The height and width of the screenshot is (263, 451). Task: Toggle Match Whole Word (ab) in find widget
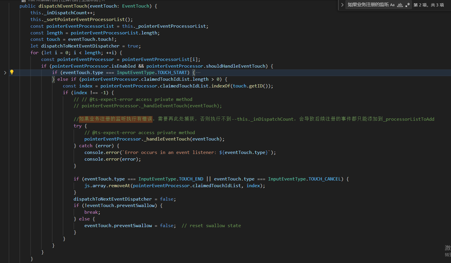[400, 5]
